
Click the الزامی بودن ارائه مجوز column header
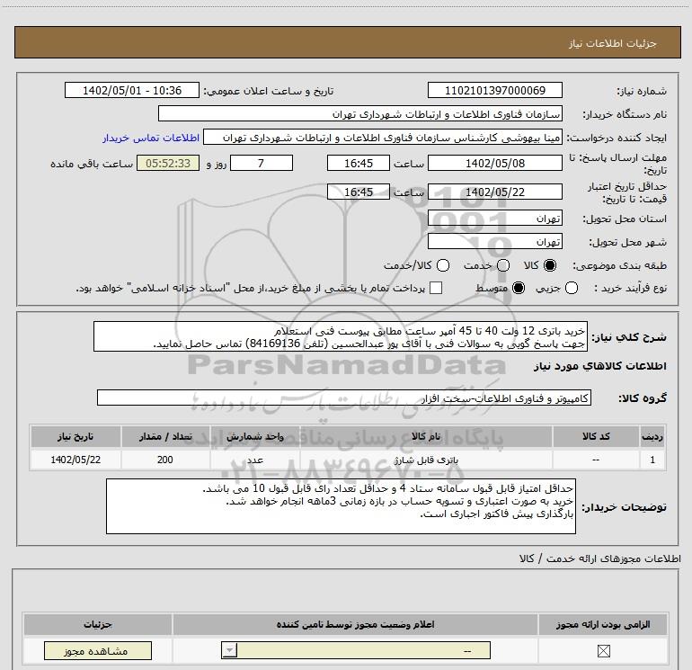tap(603, 624)
